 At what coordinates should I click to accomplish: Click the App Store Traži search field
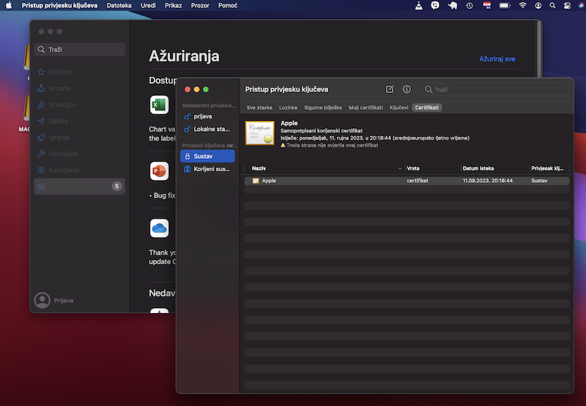click(79, 50)
